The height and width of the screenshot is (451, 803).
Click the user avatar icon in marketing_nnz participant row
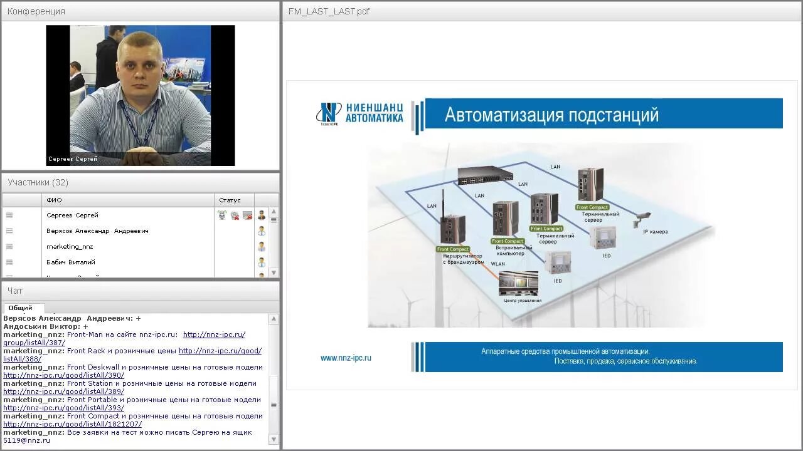tap(262, 246)
